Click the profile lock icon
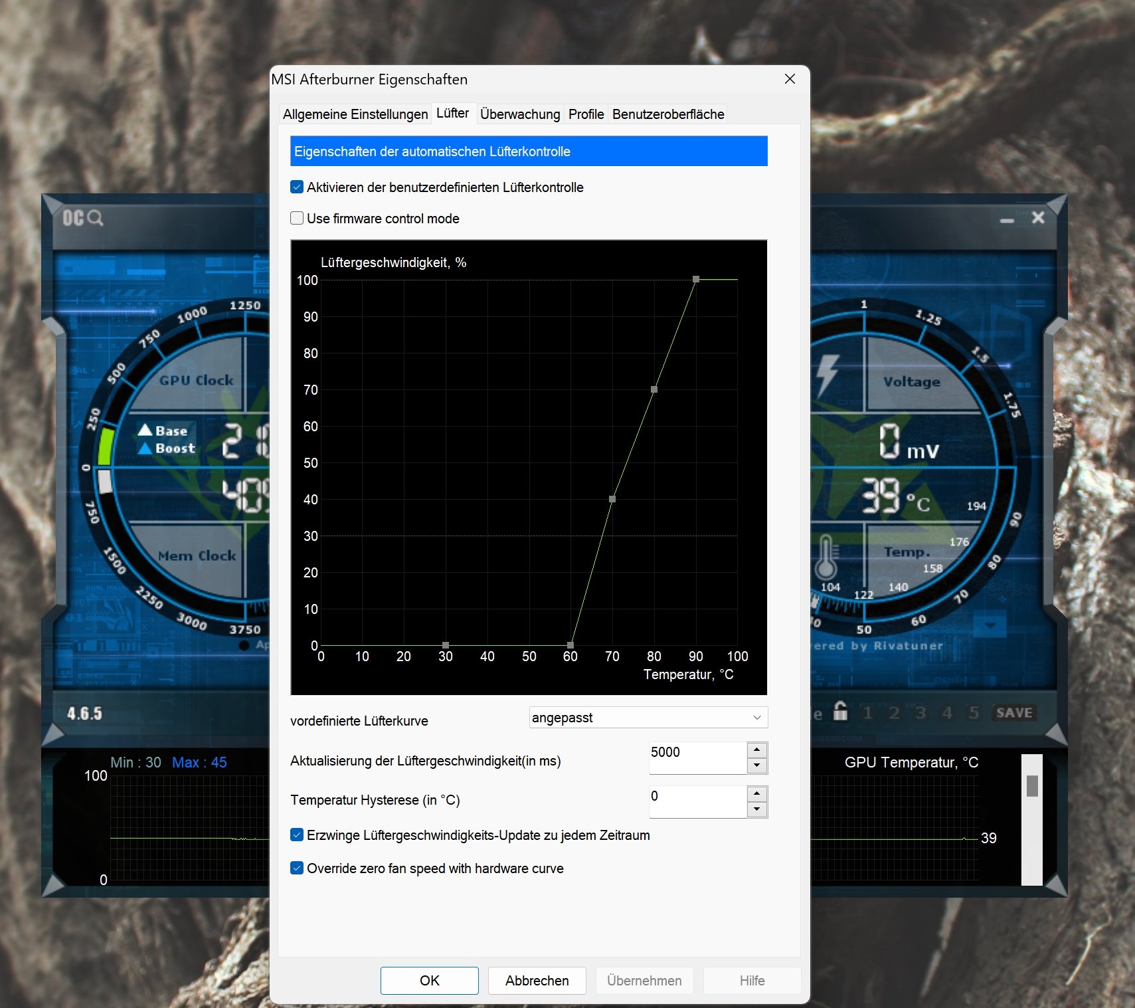The width and height of the screenshot is (1135, 1008). pos(840,711)
